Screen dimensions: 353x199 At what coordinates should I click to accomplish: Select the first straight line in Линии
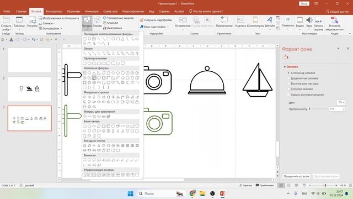tap(84, 54)
